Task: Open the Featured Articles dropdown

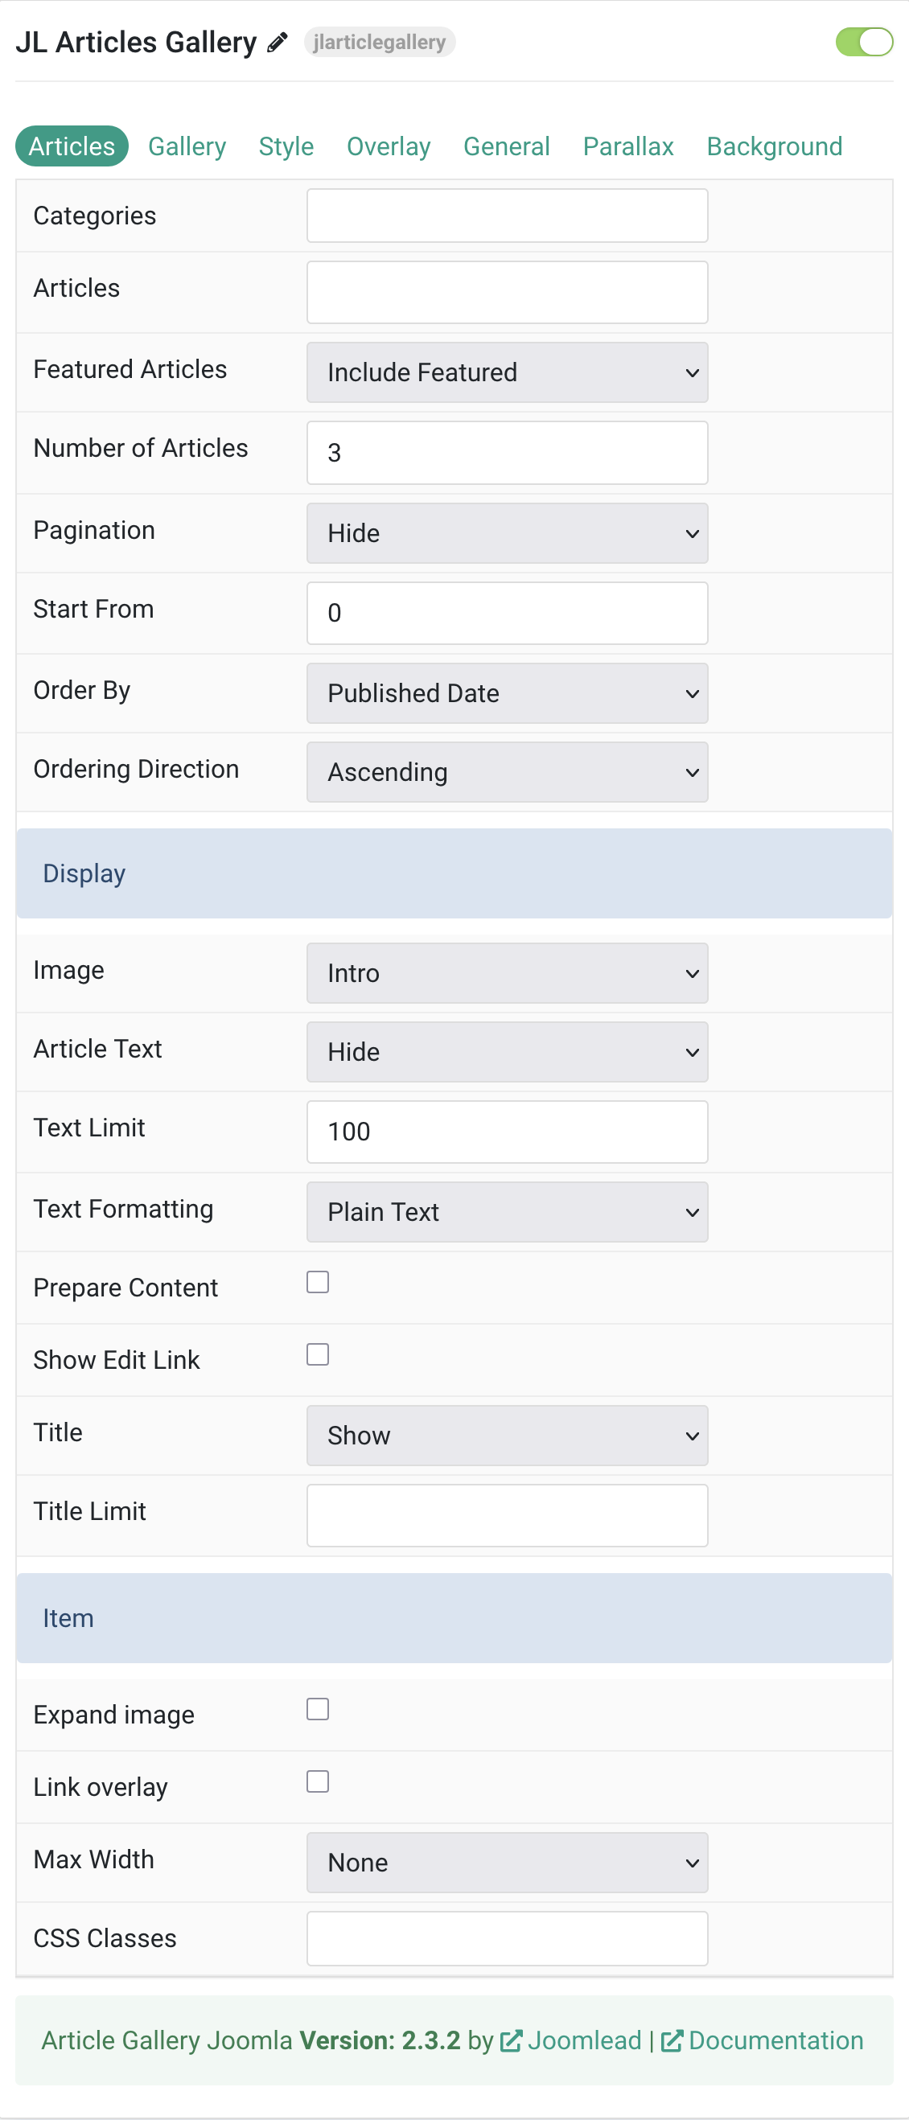Action: pos(508,372)
